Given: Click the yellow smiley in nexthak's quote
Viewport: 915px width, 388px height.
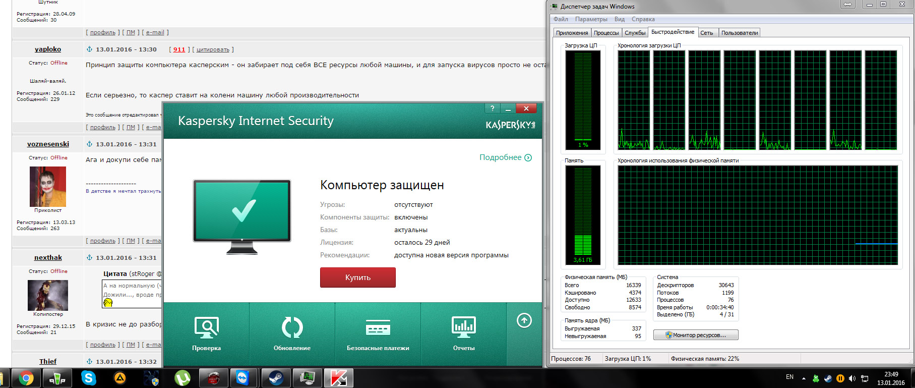Looking at the screenshot, I should point(108,303).
